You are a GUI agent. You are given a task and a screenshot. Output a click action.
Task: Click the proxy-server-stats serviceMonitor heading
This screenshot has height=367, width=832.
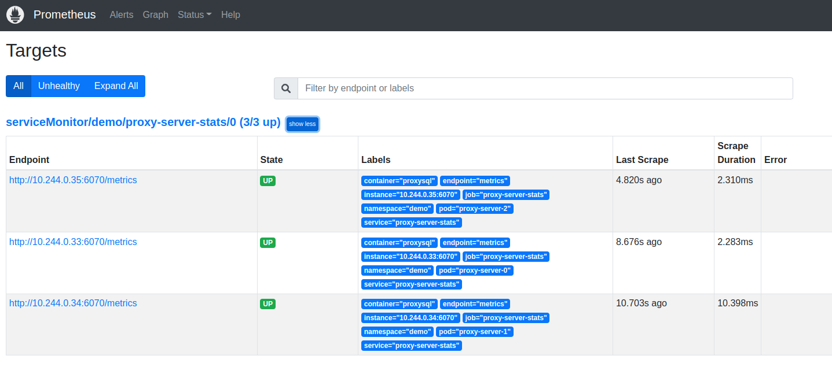143,123
